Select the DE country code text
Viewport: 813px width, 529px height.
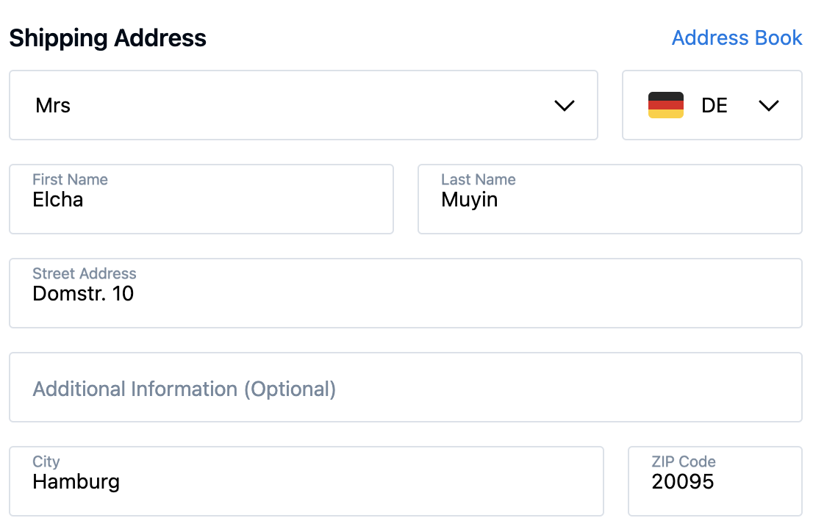[714, 106]
